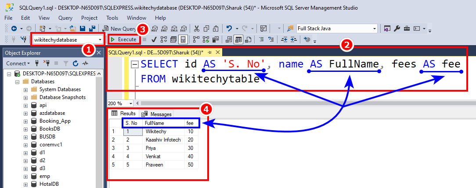
Task: Click the Undo arrow icon
Action: point(229,28)
